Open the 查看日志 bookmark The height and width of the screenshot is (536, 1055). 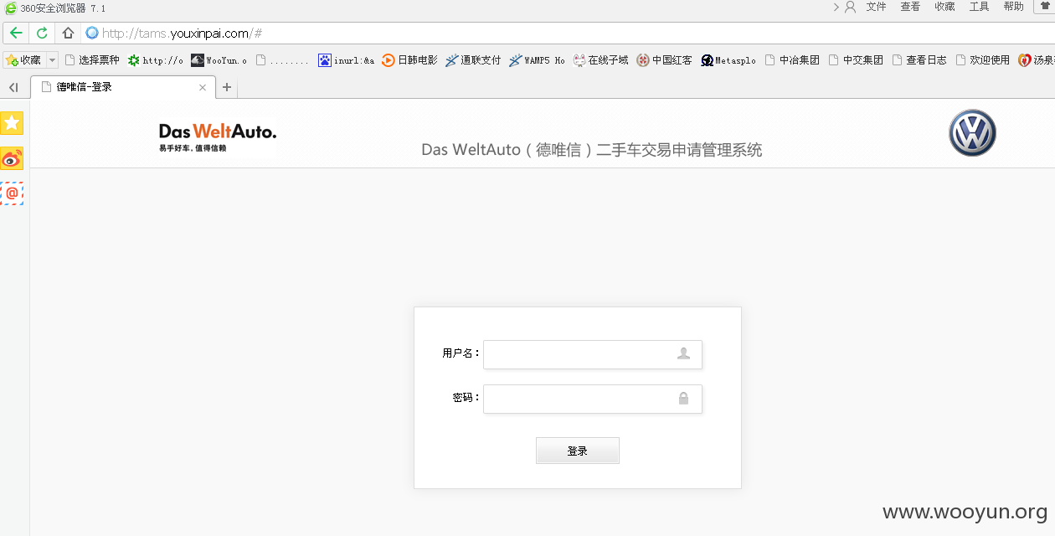pyautogui.click(x=919, y=60)
